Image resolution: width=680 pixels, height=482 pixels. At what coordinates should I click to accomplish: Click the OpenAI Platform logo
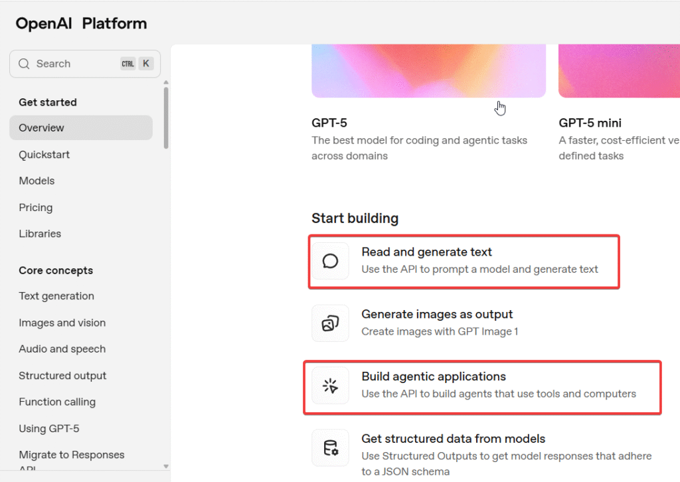[81, 24]
